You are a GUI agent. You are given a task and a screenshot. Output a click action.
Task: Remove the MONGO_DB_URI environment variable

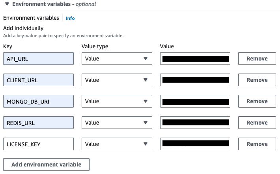tap(257, 101)
